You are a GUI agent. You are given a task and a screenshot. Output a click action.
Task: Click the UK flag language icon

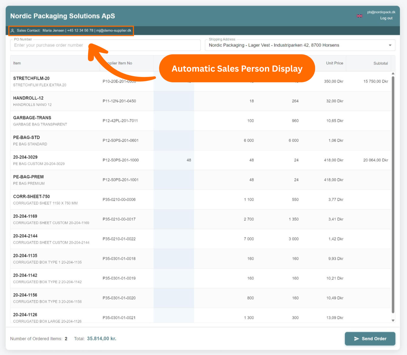[359, 16]
